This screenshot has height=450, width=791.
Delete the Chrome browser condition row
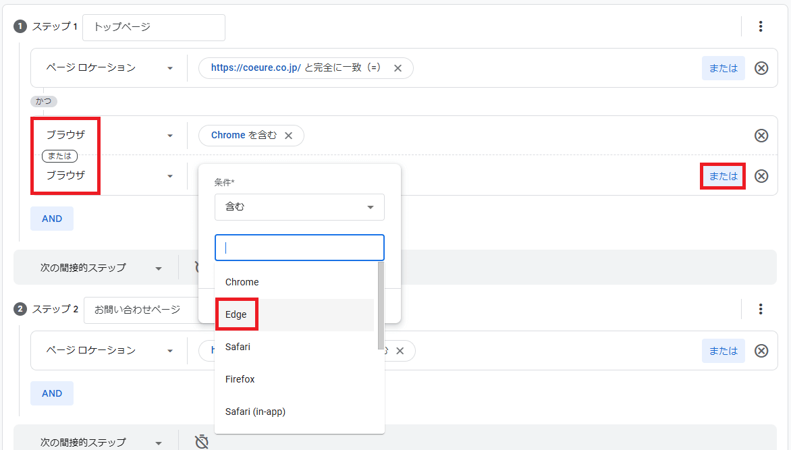[x=761, y=136]
